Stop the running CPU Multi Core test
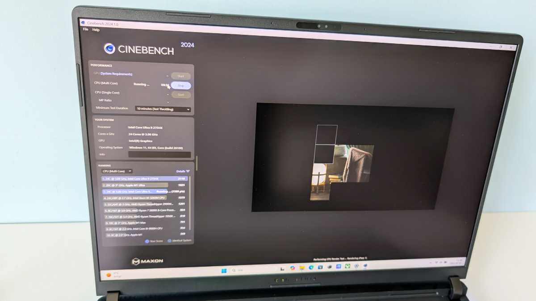 (181, 85)
